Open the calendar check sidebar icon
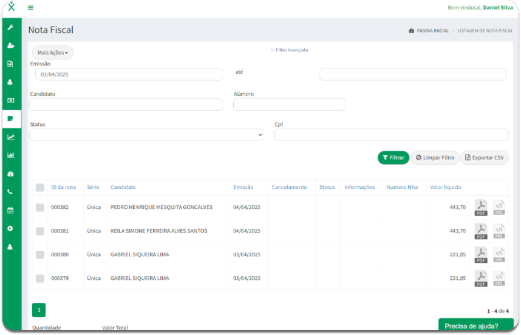The image size is (521, 335). [10, 210]
